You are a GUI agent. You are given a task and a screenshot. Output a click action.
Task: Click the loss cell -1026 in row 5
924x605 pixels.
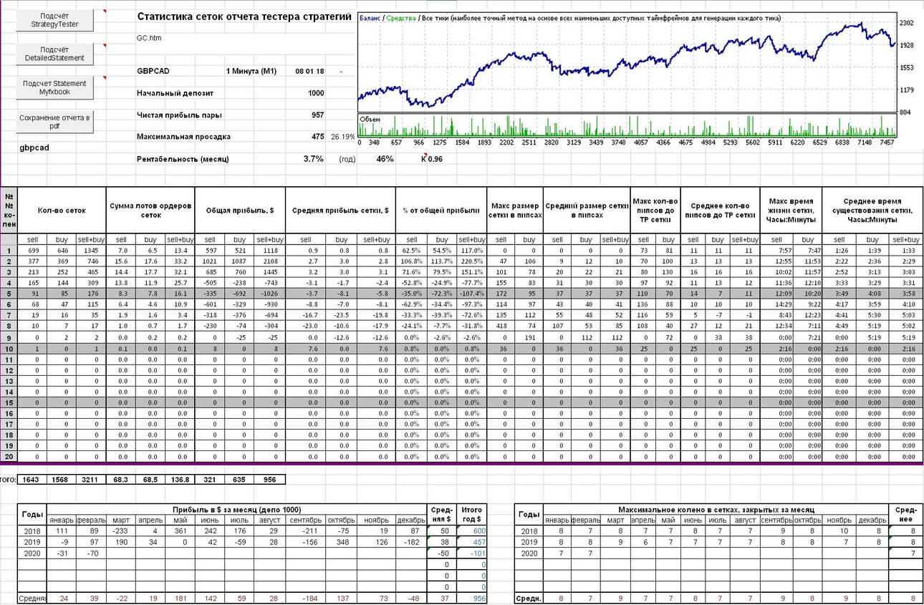click(x=270, y=294)
